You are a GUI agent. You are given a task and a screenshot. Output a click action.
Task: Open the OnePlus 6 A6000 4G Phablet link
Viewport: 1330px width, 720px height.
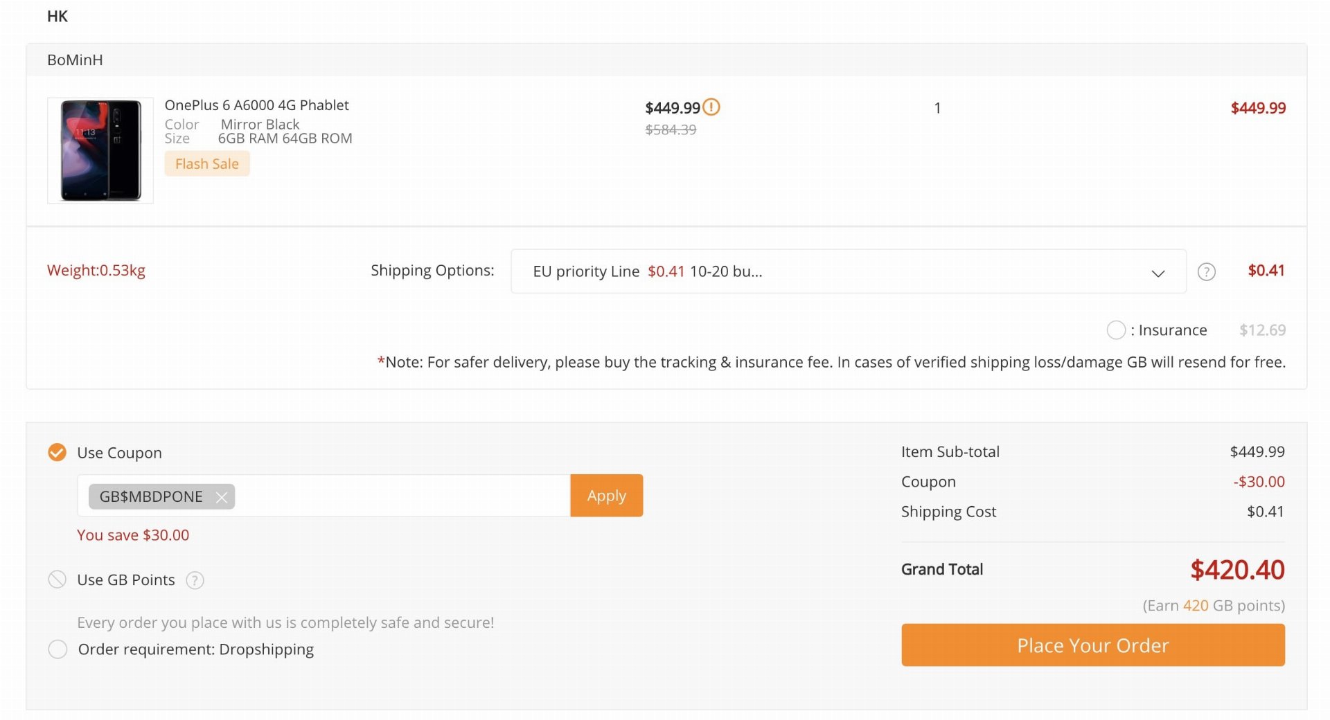[x=257, y=105]
